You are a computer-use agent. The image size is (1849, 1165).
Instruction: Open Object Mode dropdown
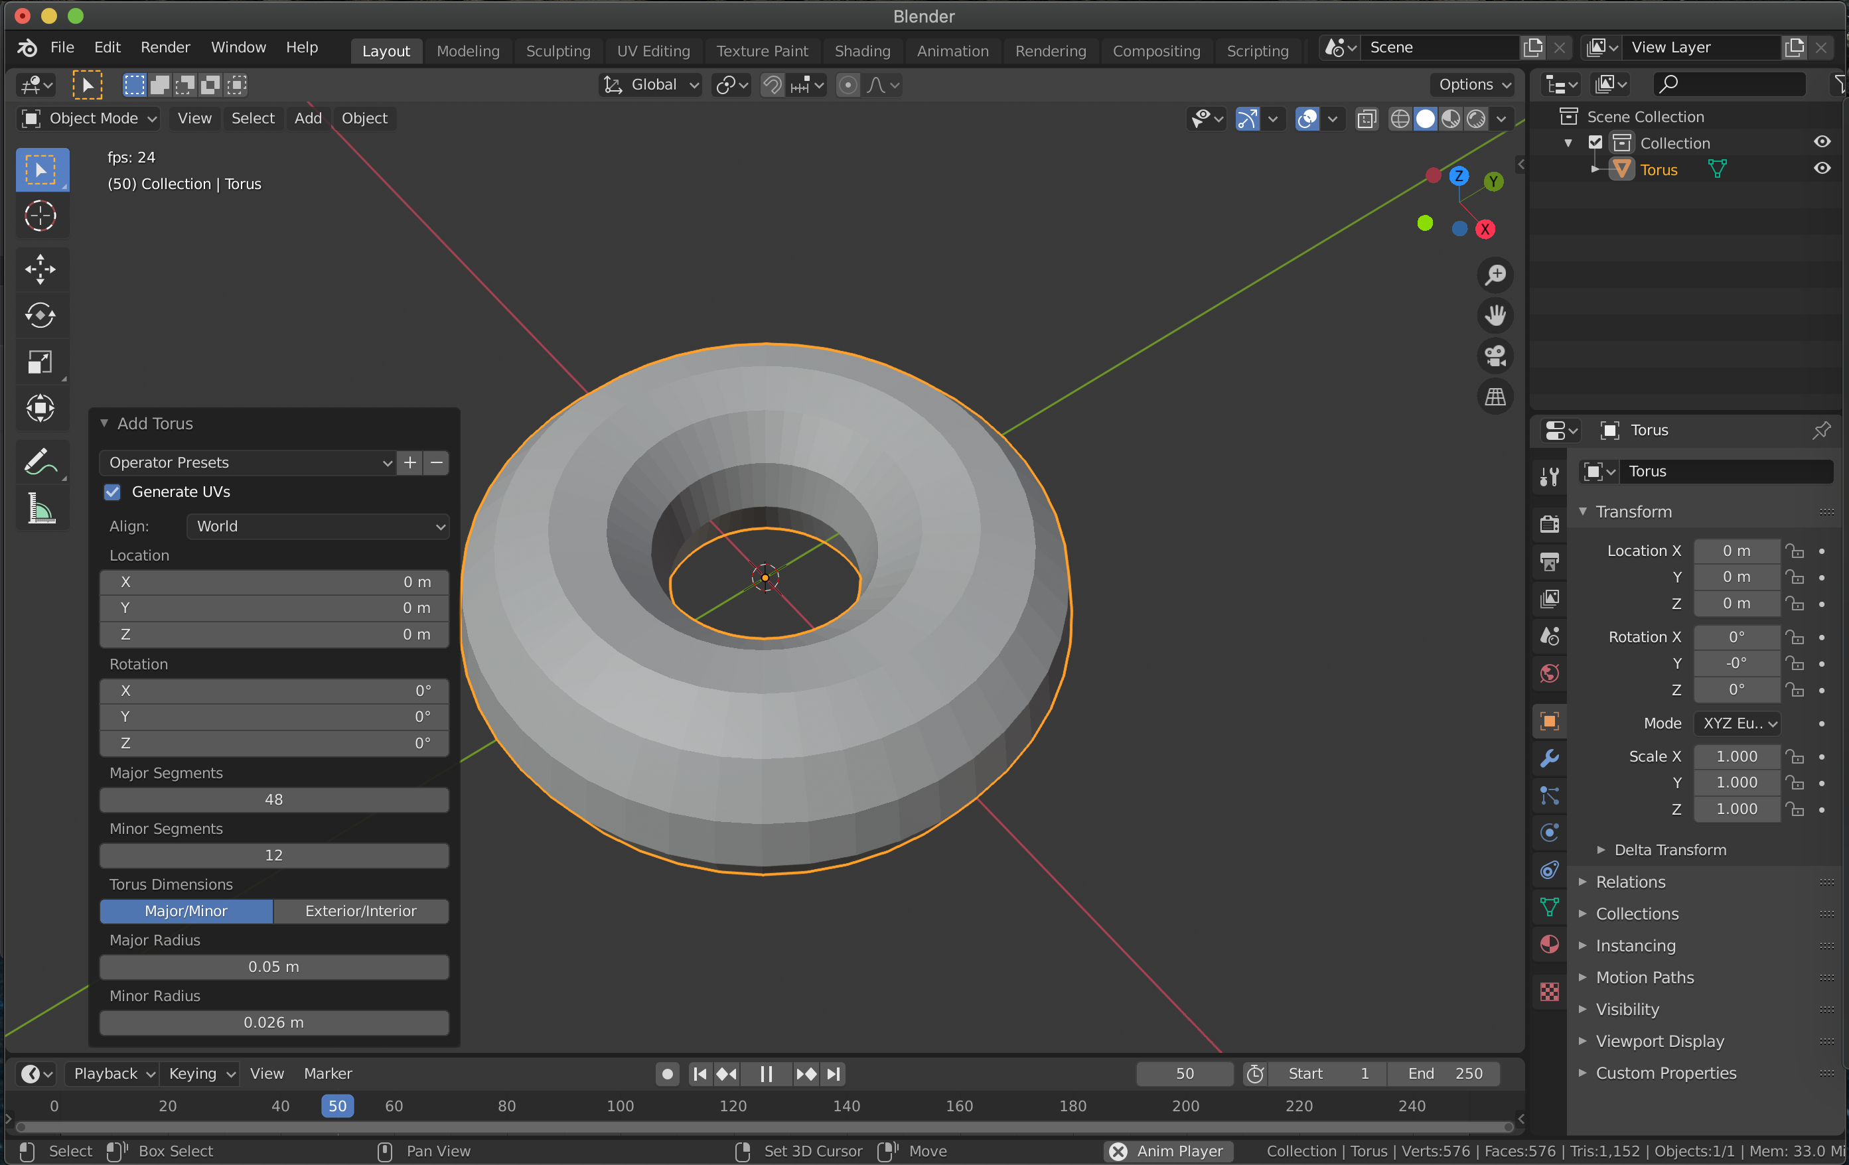pyautogui.click(x=89, y=118)
